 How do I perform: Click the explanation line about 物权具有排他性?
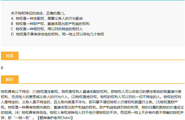[92, 113]
